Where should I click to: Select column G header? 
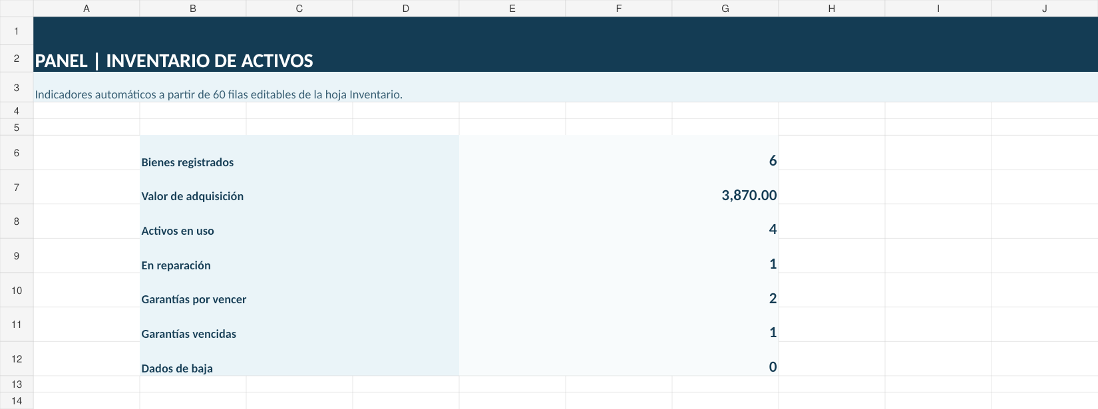[725, 9]
